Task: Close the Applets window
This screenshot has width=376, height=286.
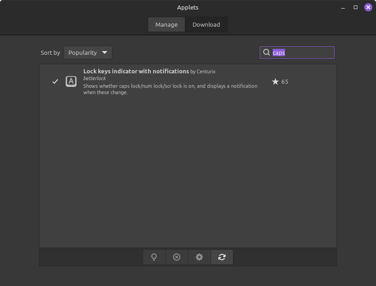Action: click(x=368, y=7)
